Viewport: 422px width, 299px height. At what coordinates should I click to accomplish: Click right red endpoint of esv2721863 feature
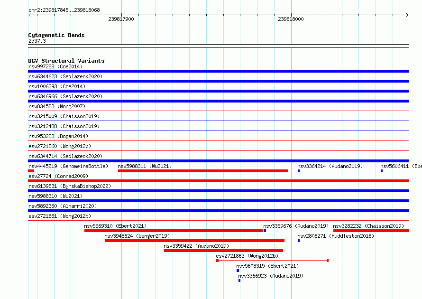click(x=328, y=261)
